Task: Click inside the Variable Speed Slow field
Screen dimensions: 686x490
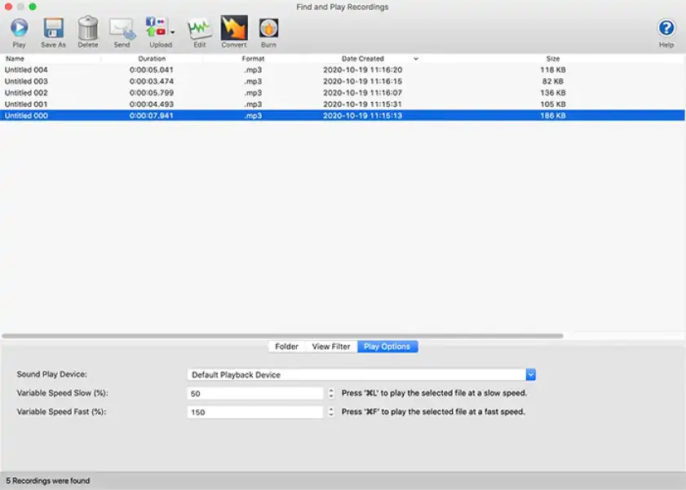Action: [253, 392]
